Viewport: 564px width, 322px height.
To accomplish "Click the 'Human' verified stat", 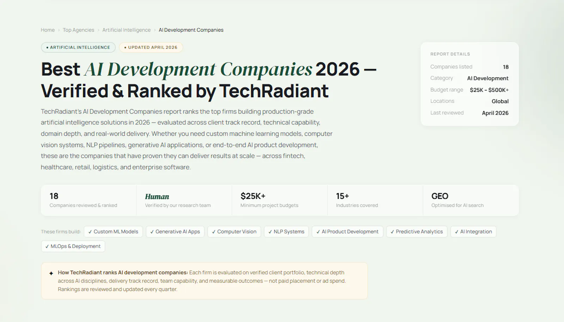I will [x=157, y=196].
